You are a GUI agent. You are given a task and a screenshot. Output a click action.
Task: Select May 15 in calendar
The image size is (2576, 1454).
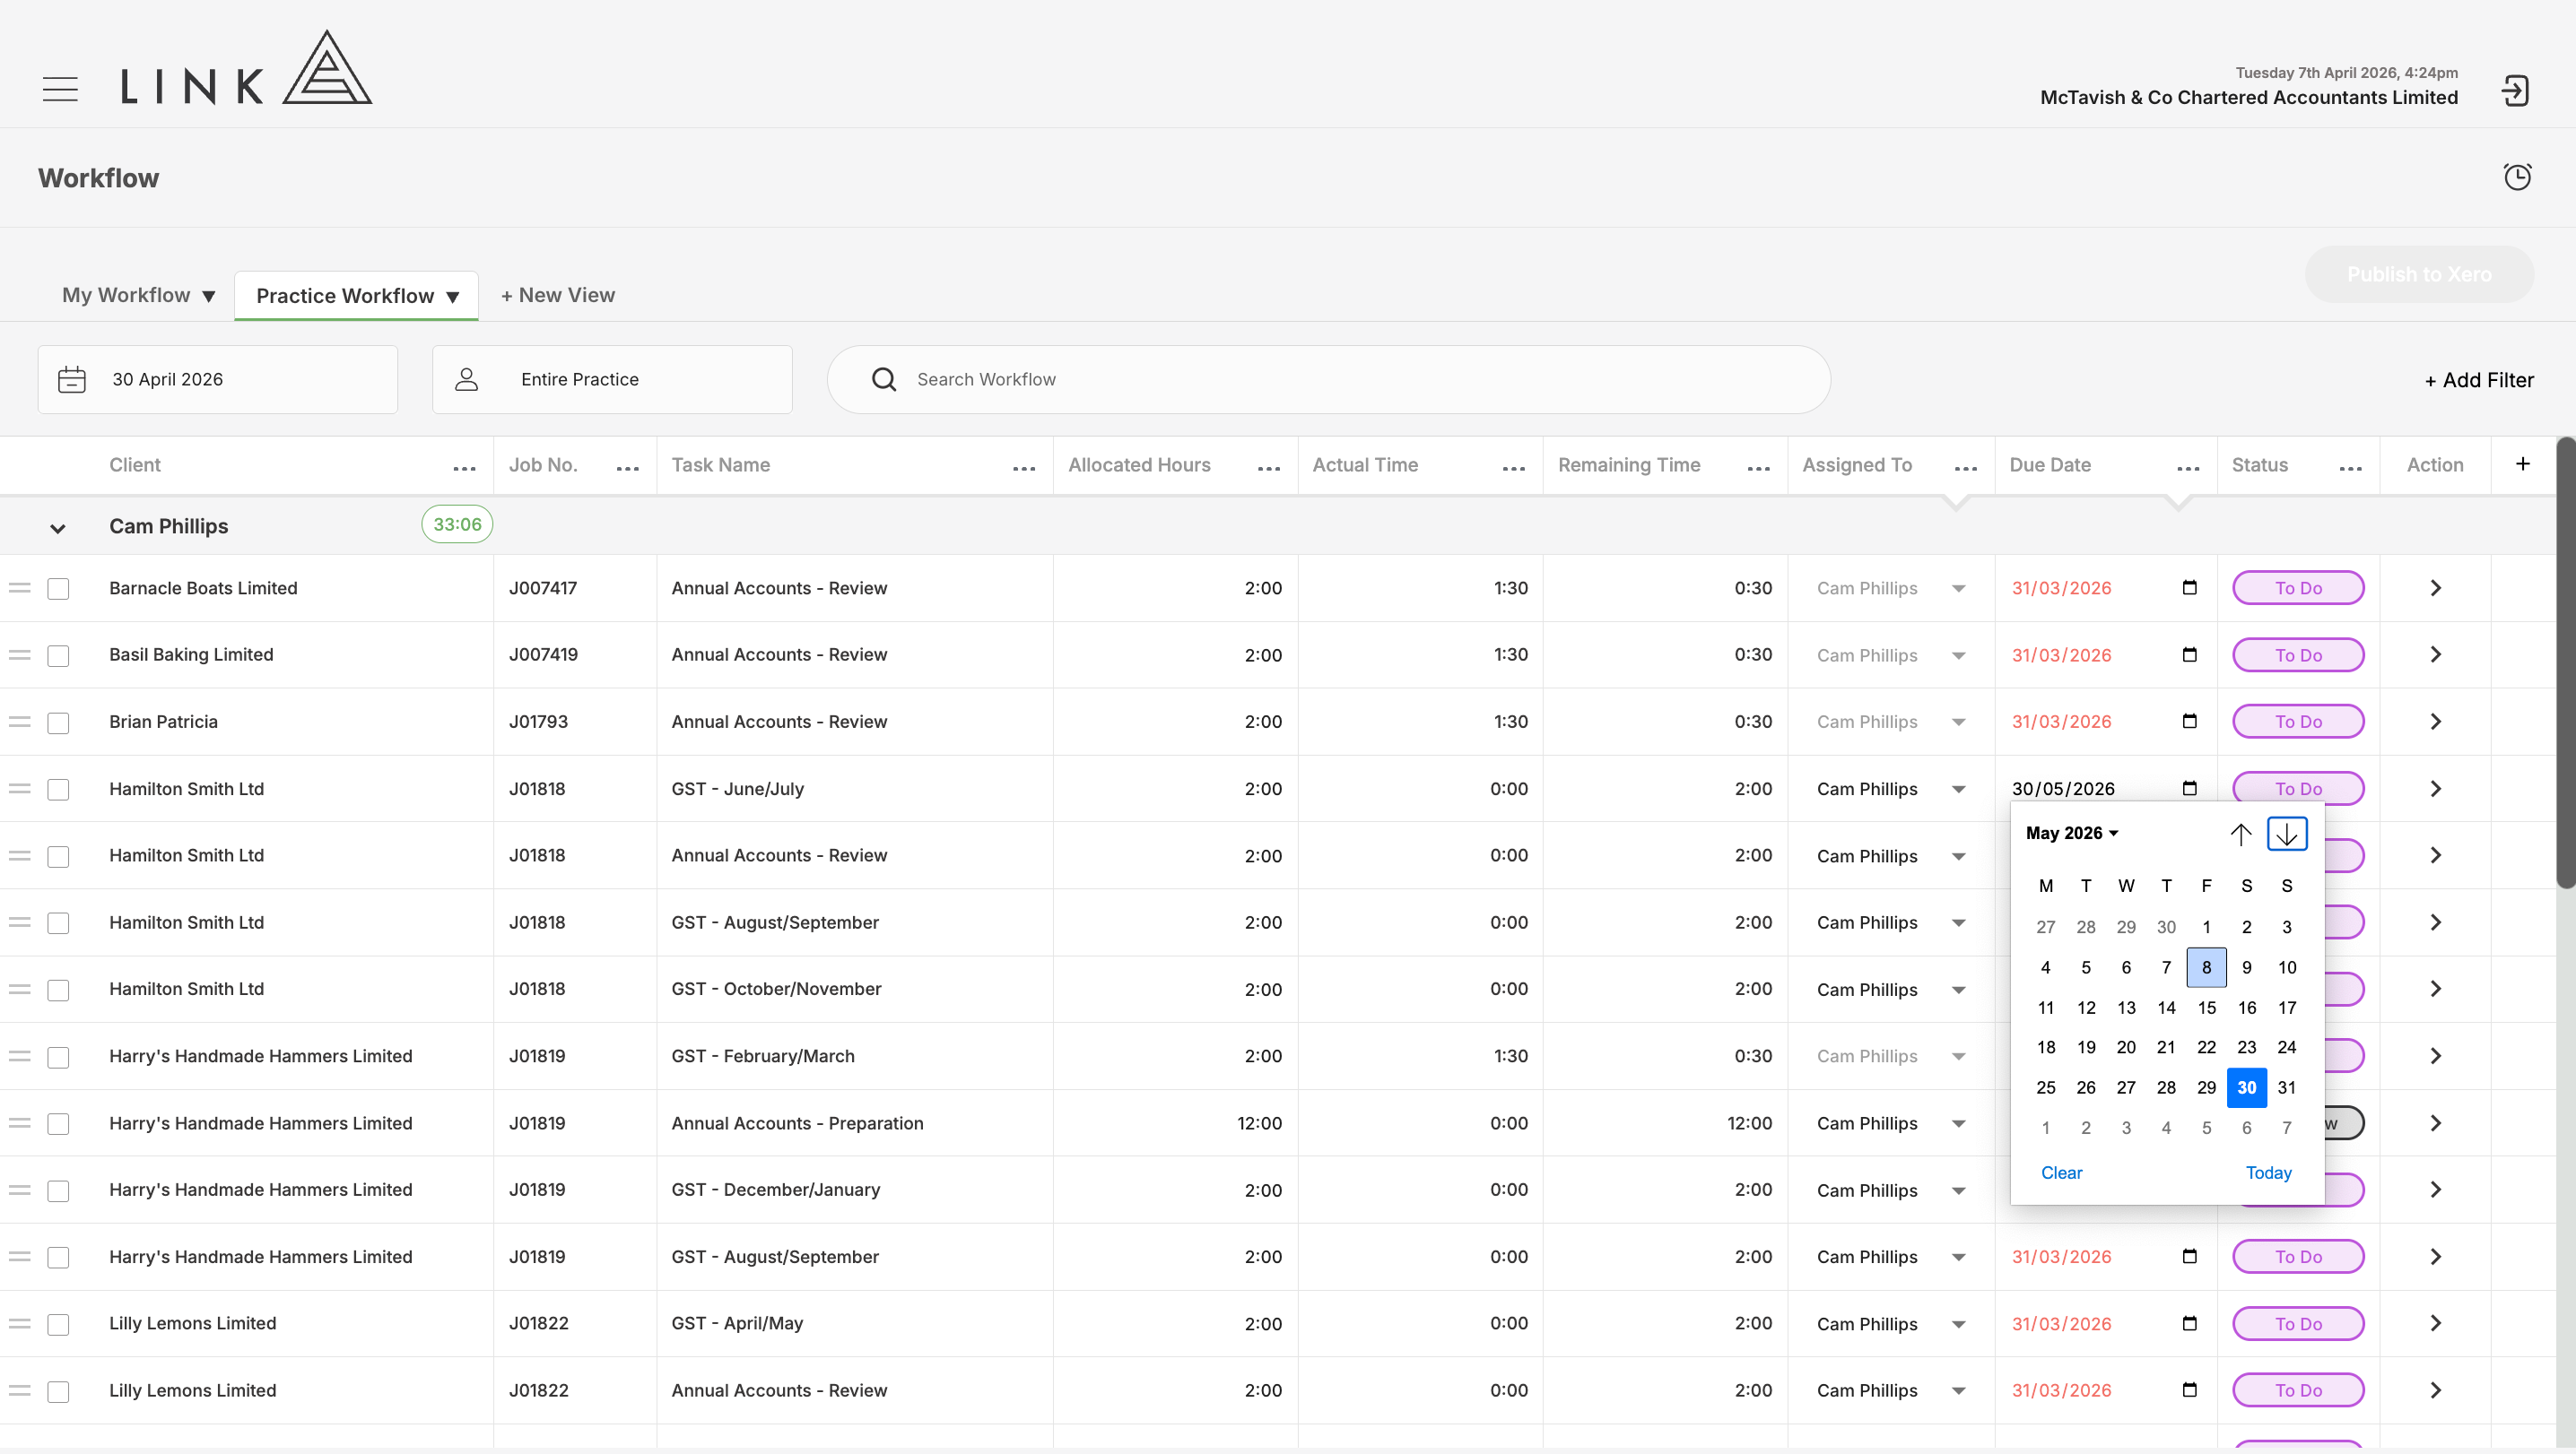(x=2206, y=1008)
